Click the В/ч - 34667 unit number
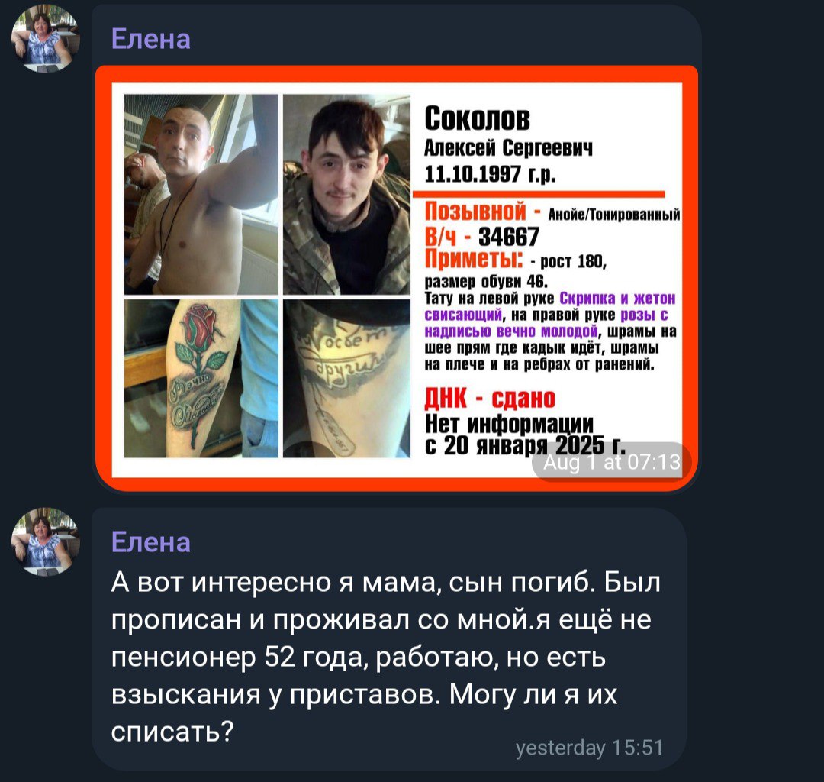 [x=482, y=237]
